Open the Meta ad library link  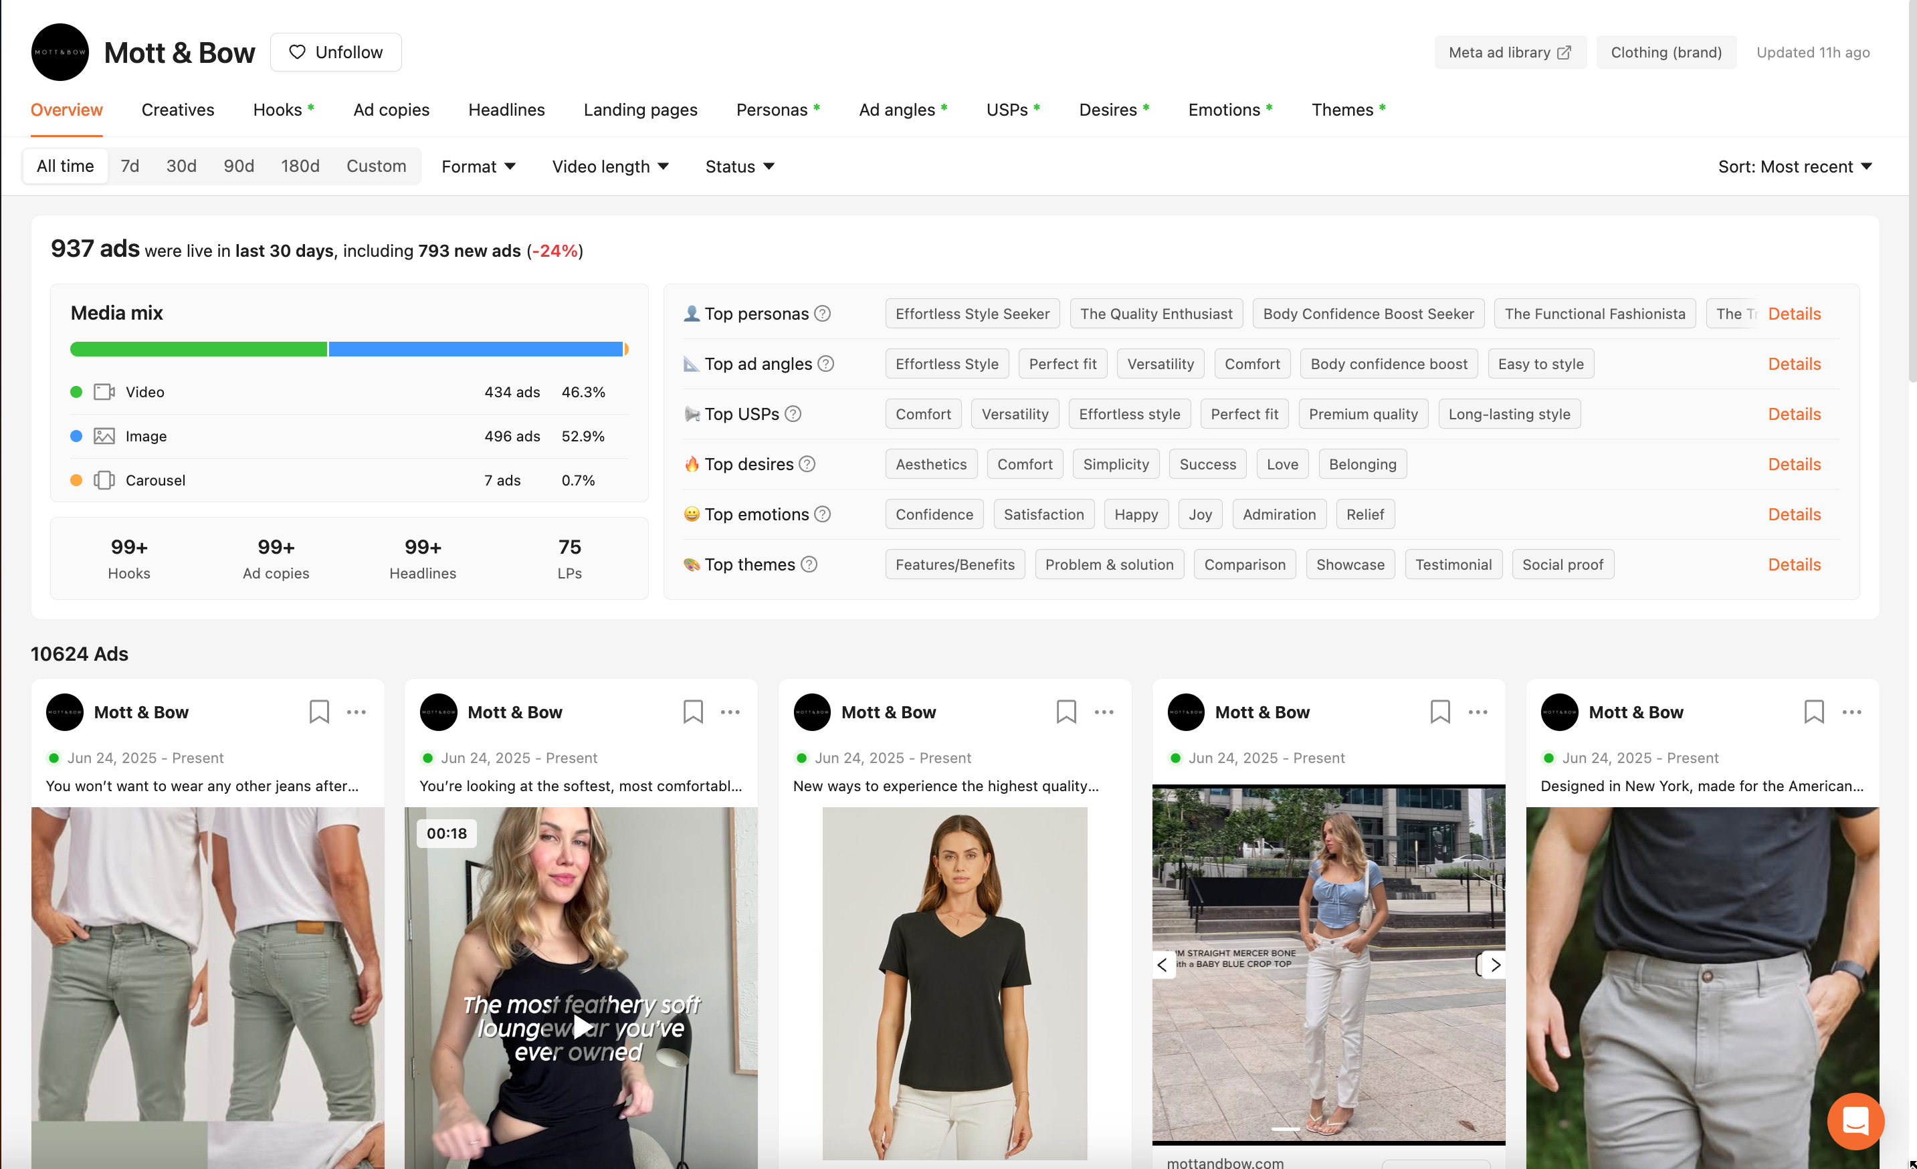[x=1508, y=52]
